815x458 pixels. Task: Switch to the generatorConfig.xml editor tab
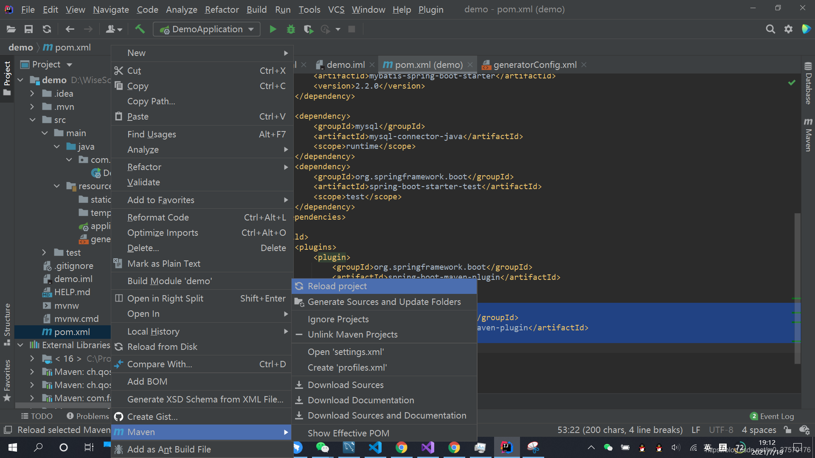coord(535,64)
